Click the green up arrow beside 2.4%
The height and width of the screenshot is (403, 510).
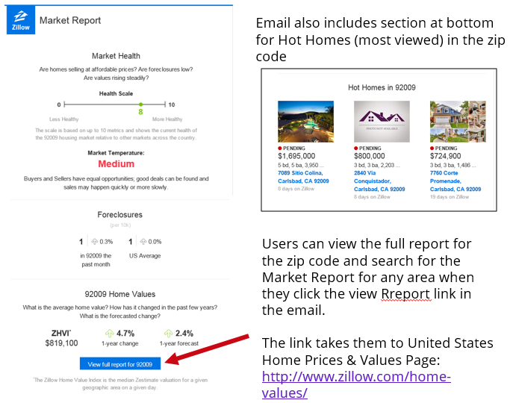pos(169,333)
